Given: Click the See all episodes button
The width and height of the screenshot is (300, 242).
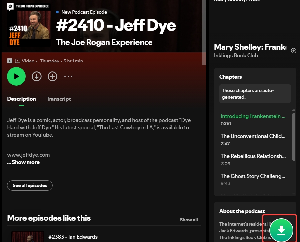Looking at the screenshot, I should 30,185.
